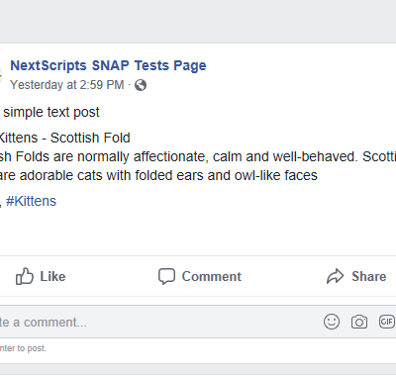Click the 'adorable cats with folded ears' line
This screenshot has width=396, height=376.
[x=158, y=175]
